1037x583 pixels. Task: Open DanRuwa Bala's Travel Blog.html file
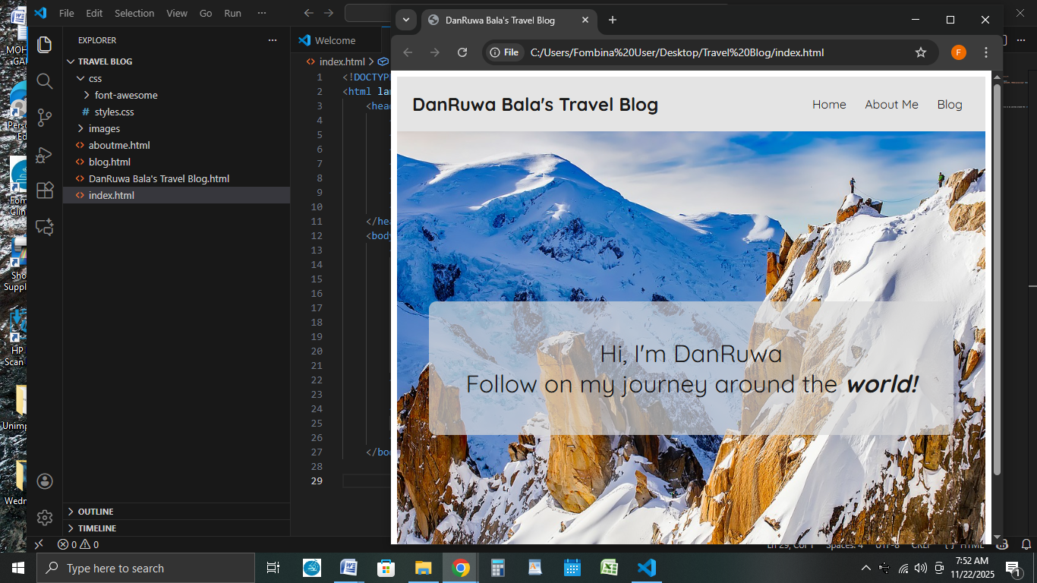tap(176, 178)
